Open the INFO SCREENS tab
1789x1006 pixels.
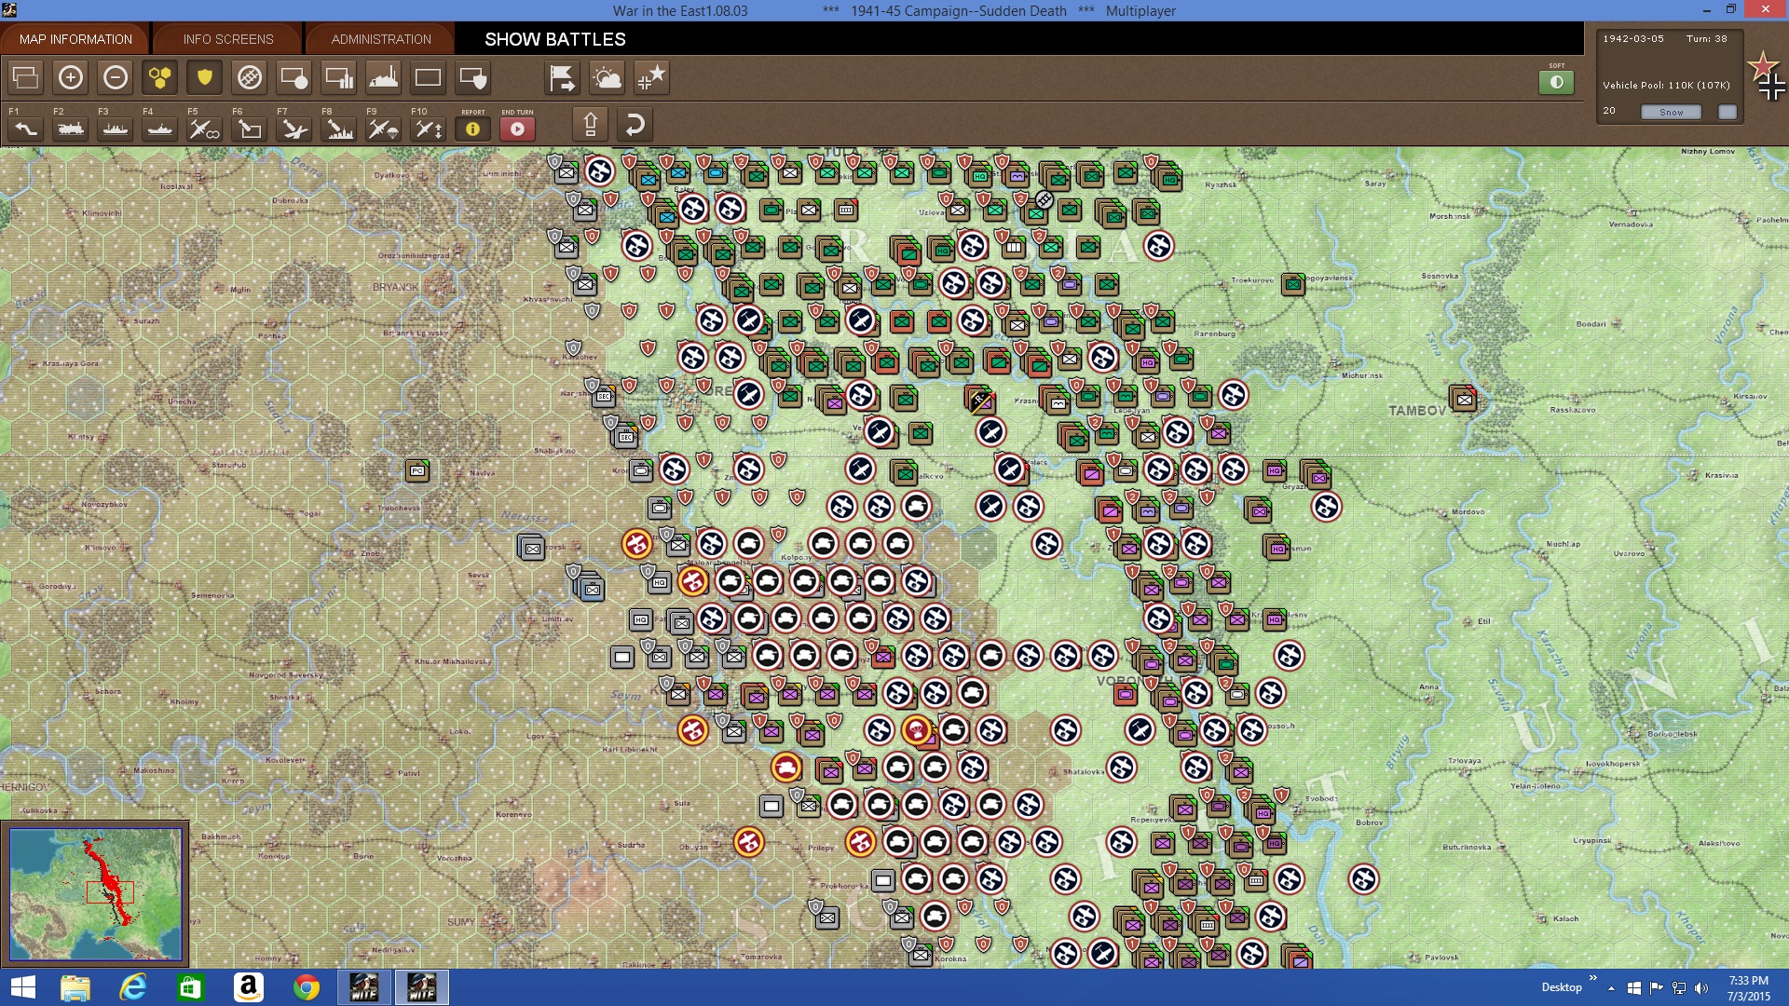228,39
